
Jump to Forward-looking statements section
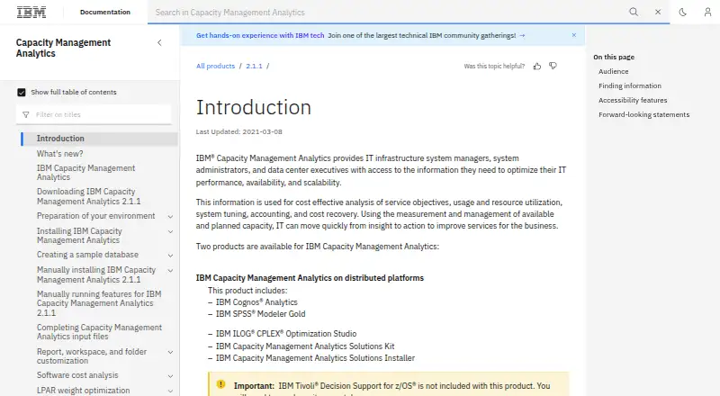pyautogui.click(x=643, y=115)
